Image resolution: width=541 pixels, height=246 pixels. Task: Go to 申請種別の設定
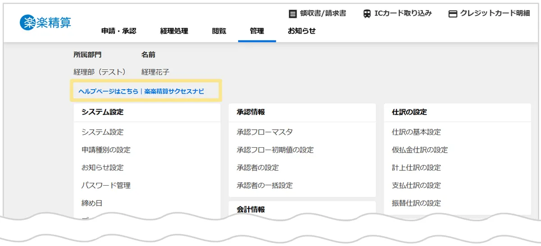[106, 150]
